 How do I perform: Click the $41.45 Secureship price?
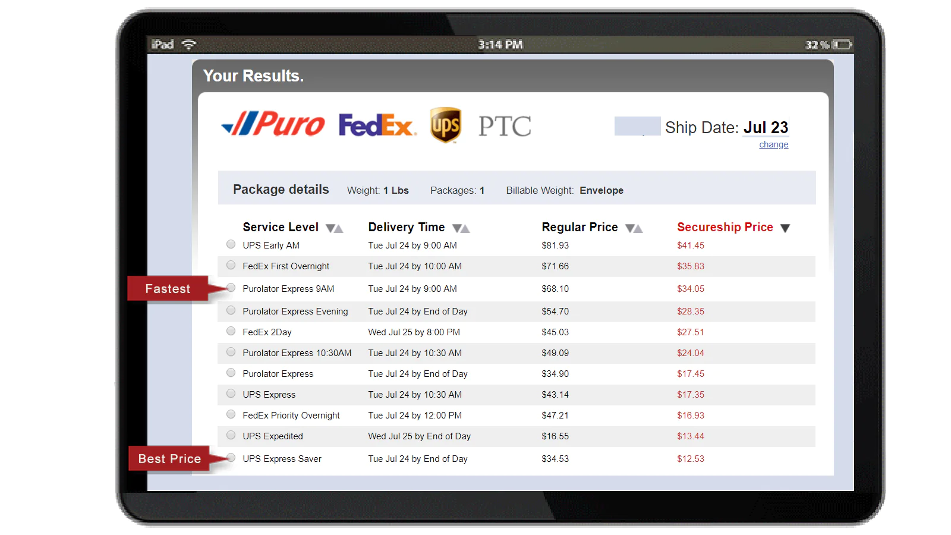click(691, 246)
